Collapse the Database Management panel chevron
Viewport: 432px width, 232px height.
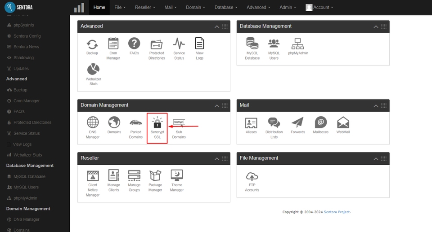coord(376,26)
